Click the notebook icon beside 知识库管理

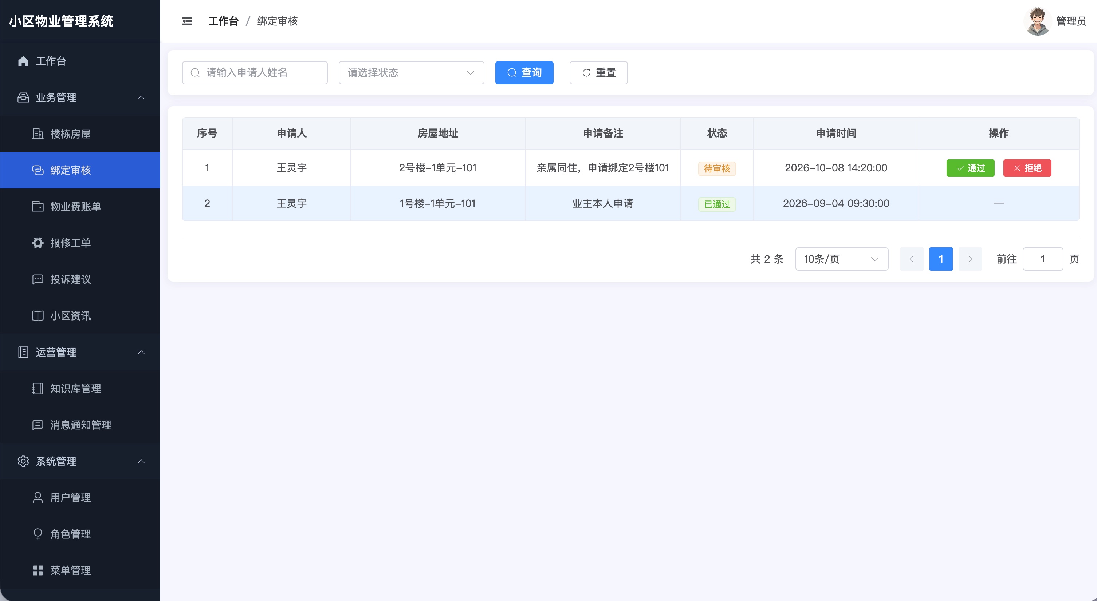click(x=38, y=388)
